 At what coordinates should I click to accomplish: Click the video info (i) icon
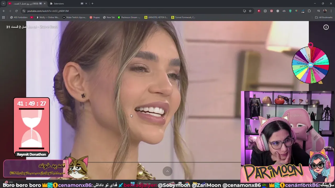pyautogui.click(x=326, y=27)
